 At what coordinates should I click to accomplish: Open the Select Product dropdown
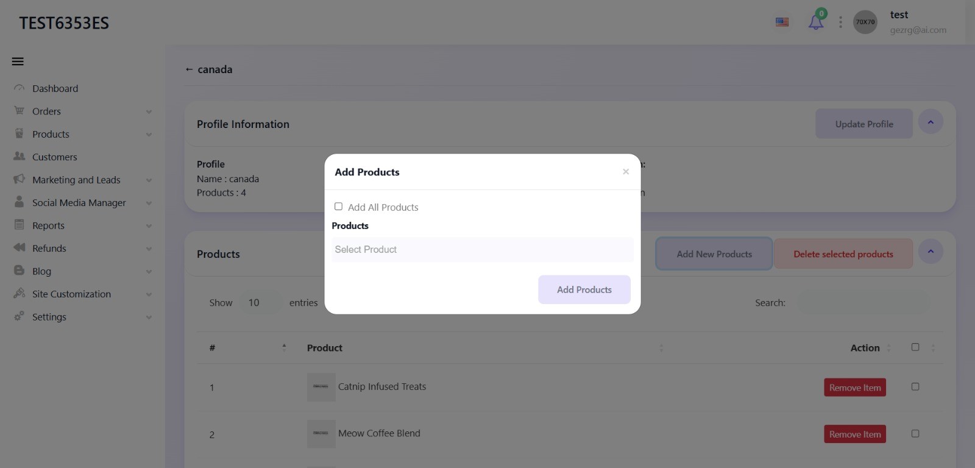[483, 250]
